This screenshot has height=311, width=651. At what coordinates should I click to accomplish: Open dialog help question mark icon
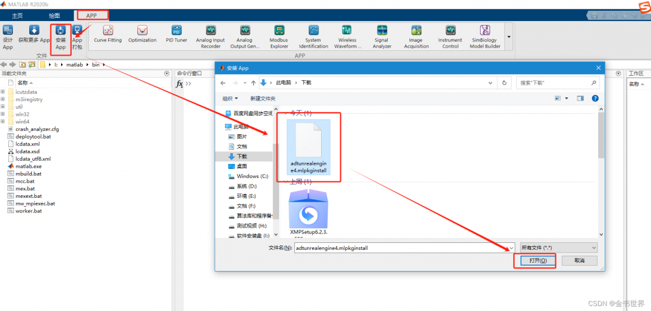tap(595, 99)
